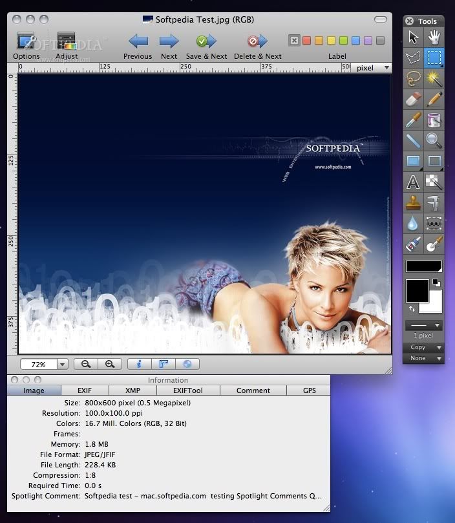The height and width of the screenshot is (523, 455).
Task: Select the transparency checkerboard tool
Action: coord(434,182)
